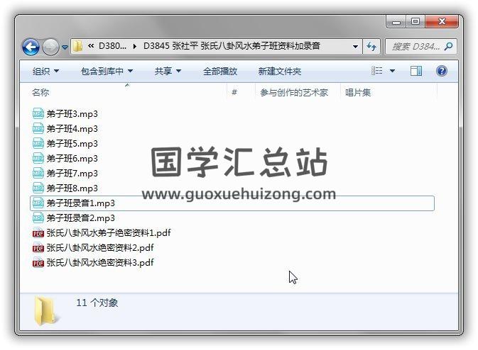Open the Help question mark icon
This screenshot has width=478, height=350.
[441, 71]
